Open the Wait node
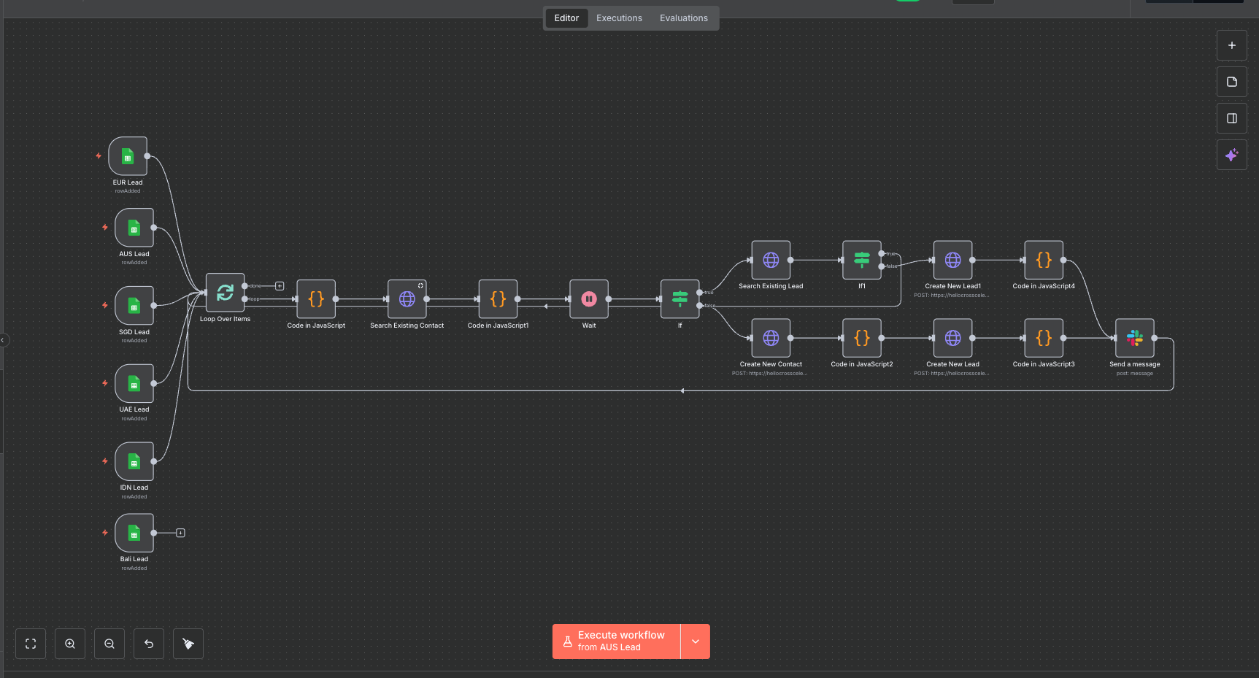This screenshot has height=678, width=1259. (x=588, y=298)
